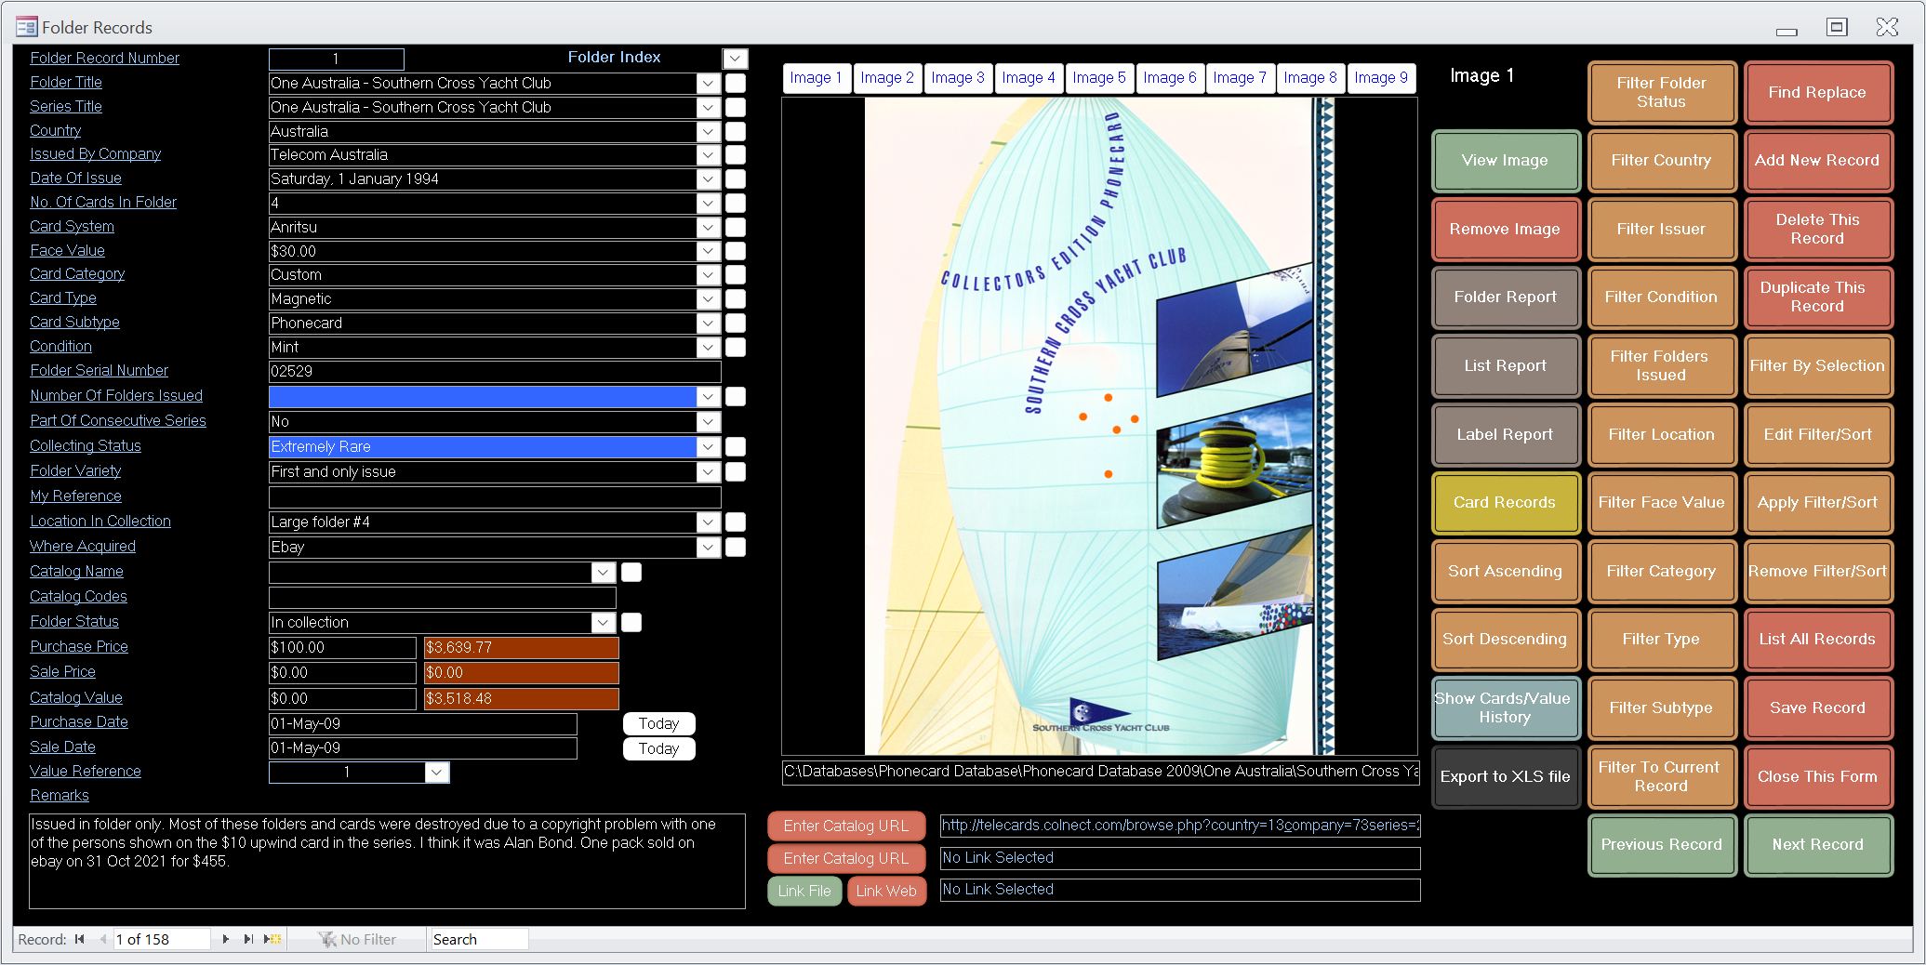Check the box beside Folder Status
Screen dimensions: 1926x965
631,622
